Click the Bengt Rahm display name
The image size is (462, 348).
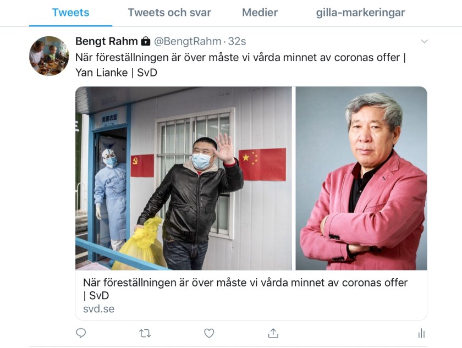[x=106, y=41]
